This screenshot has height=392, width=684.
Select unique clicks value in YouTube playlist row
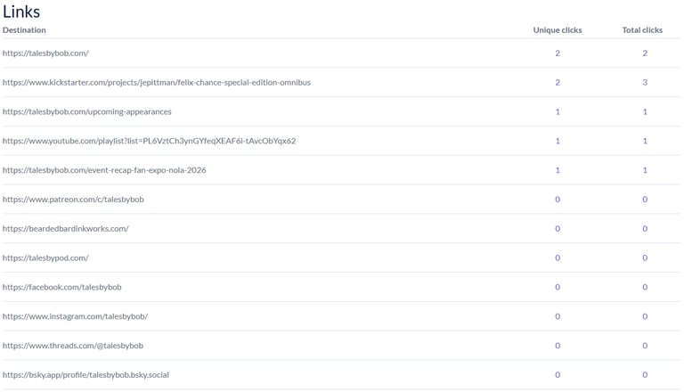(558, 141)
